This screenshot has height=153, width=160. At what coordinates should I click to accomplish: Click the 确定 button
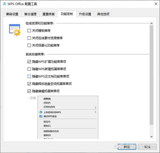tap(127, 147)
